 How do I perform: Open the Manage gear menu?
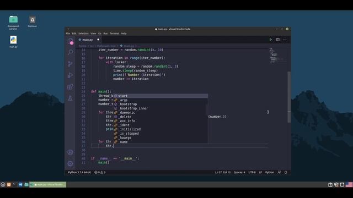point(70,164)
